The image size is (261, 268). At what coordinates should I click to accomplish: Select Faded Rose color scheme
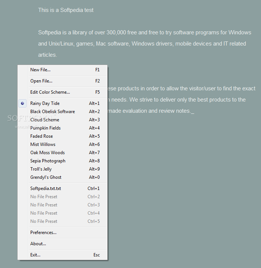click(x=63, y=136)
